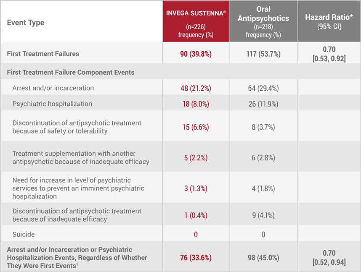The width and height of the screenshot is (361, 272).
Task: Click the Suicide row label
Action: pyautogui.click(x=24, y=234)
